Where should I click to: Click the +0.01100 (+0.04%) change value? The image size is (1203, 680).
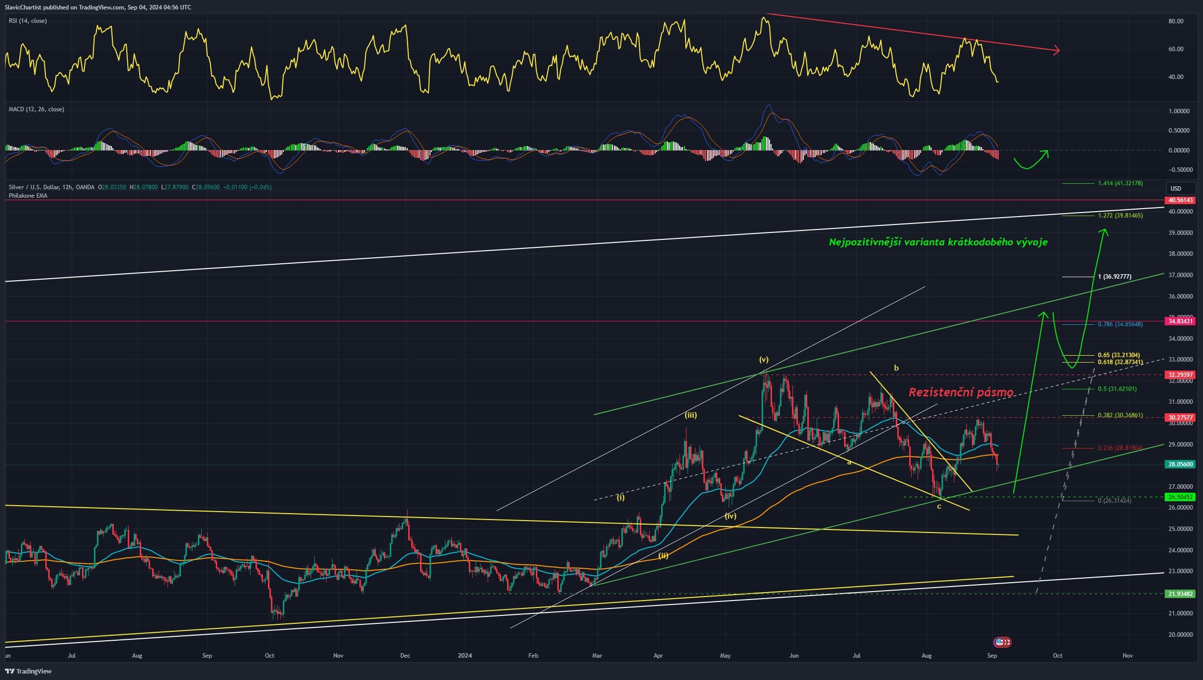248,187
